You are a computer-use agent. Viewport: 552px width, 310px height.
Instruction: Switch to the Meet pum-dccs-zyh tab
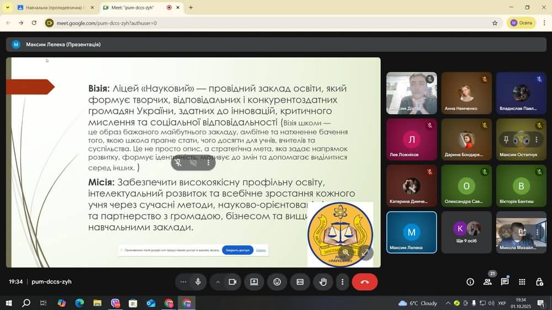(x=134, y=8)
